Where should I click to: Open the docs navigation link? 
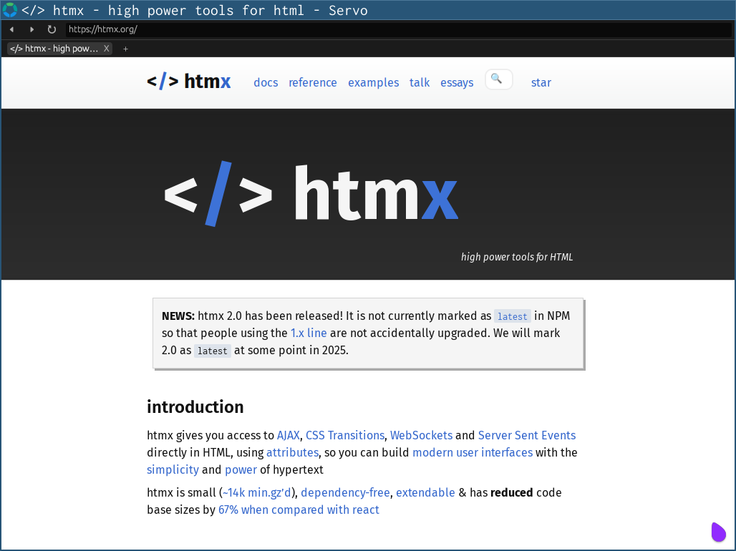[266, 82]
